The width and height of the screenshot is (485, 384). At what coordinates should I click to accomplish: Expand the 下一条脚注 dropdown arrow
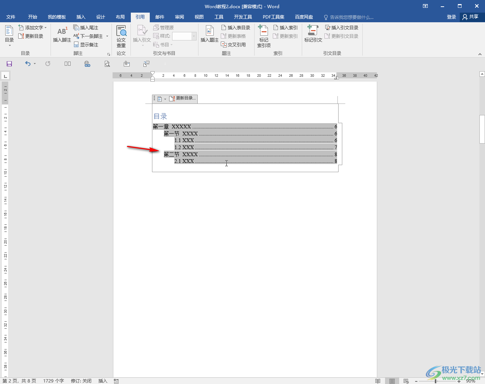(x=107, y=36)
